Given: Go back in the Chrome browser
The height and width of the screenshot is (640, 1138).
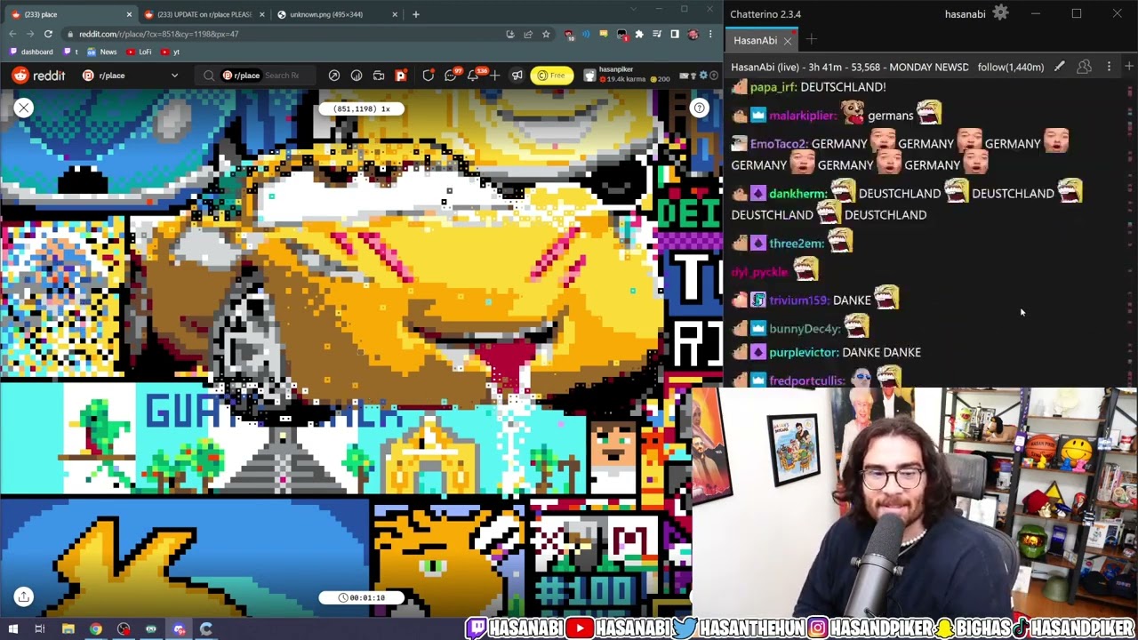Looking at the screenshot, I should tap(12, 34).
